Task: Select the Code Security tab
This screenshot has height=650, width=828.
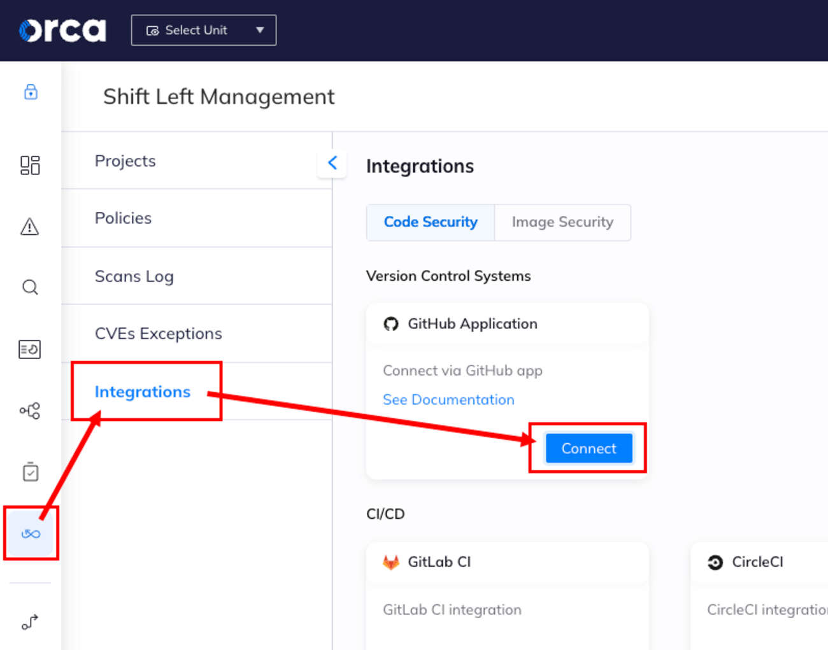Action: pos(431,222)
